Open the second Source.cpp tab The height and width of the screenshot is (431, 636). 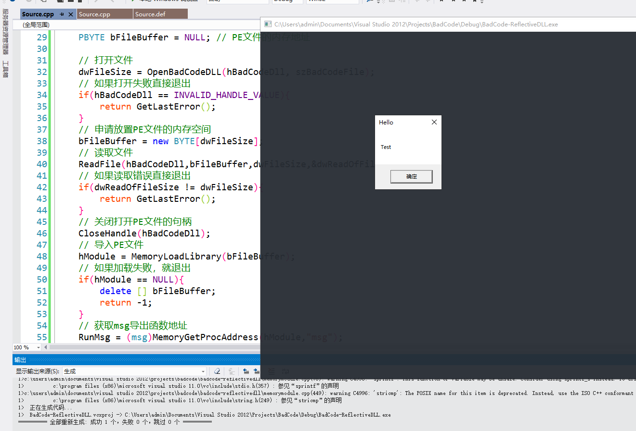click(104, 14)
